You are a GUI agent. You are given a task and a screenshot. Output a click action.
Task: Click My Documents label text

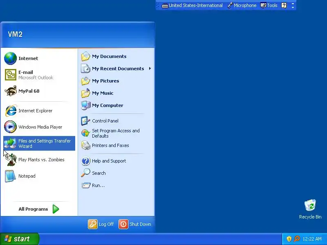click(109, 56)
